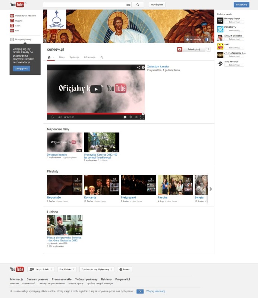
Task: Click the search input field
Action: click(85, 5)
